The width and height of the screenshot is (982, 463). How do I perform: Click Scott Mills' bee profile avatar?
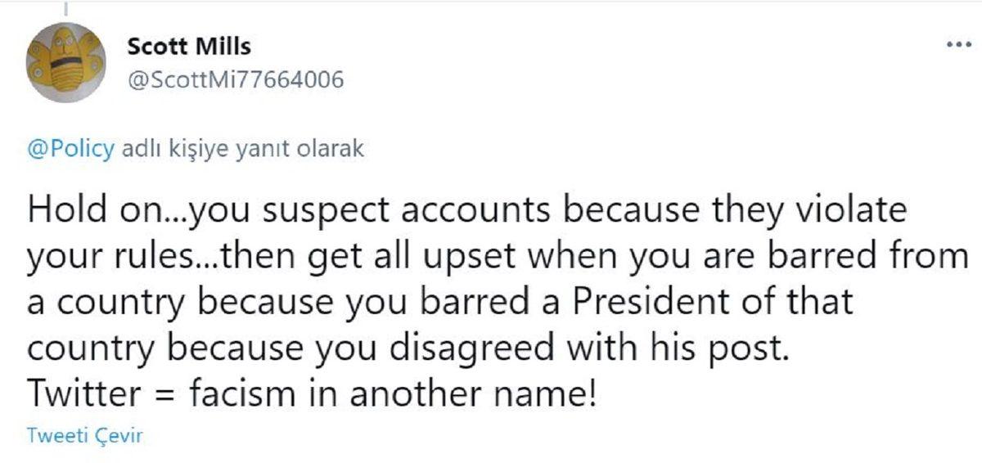(65, 62)
